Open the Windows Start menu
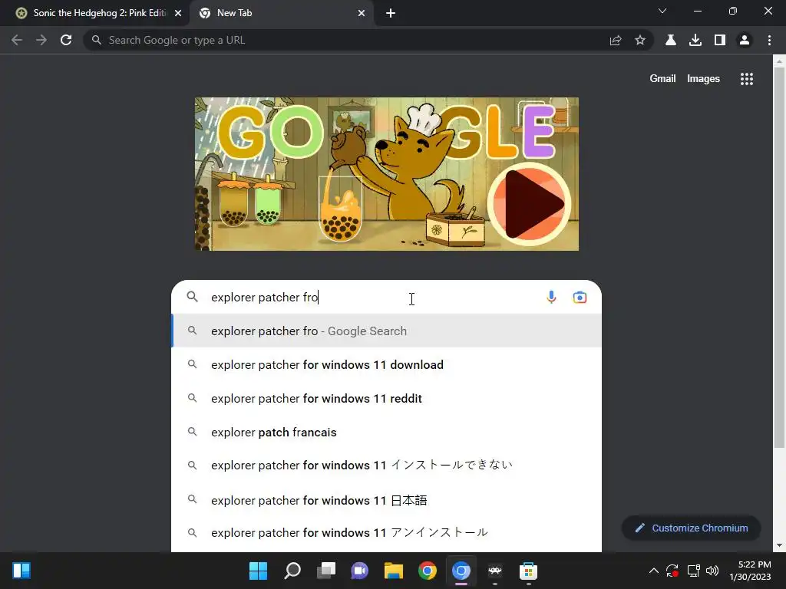This screenshot has height=589, width=786. (258, 571)
